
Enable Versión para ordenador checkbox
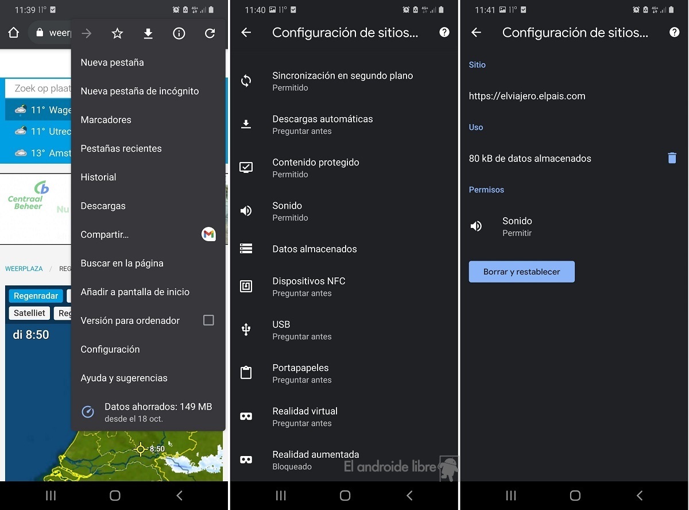pos(208,320)
